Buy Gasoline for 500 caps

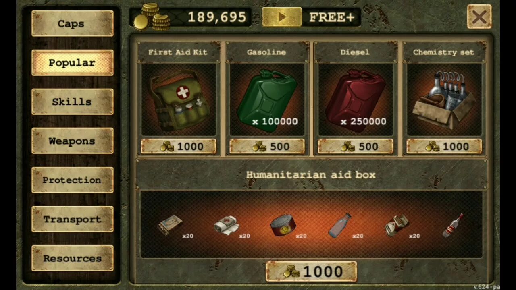(x=267, y=147)
